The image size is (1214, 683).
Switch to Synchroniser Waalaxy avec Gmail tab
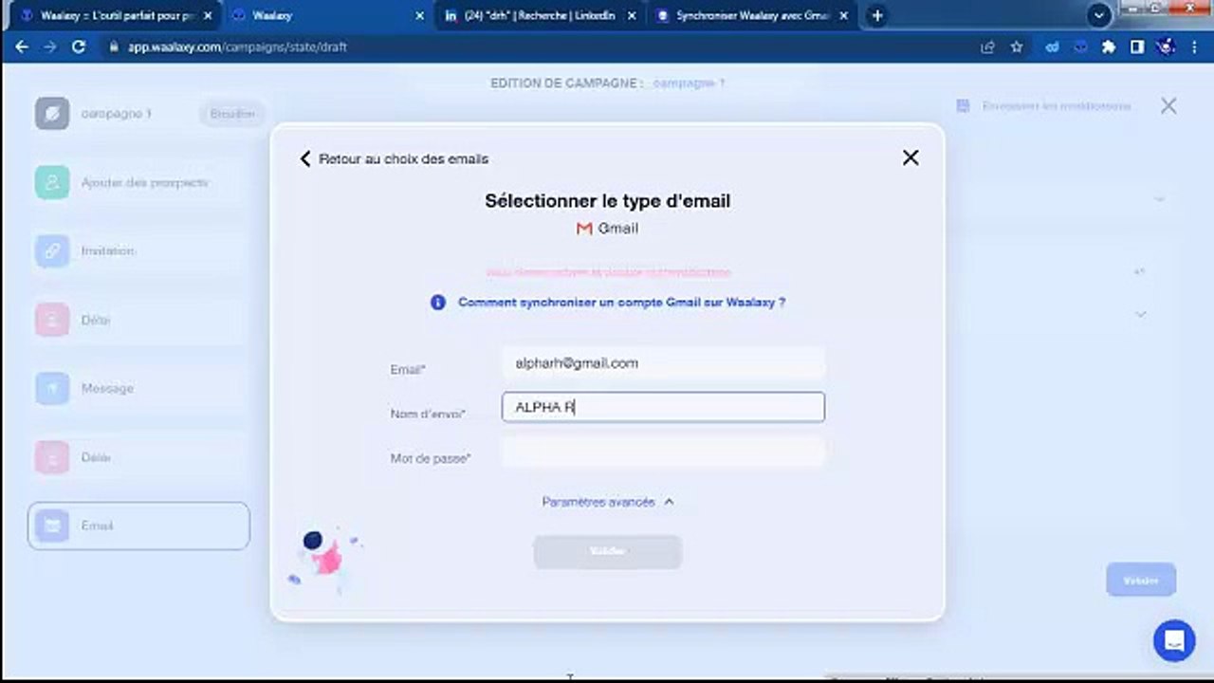749,15
